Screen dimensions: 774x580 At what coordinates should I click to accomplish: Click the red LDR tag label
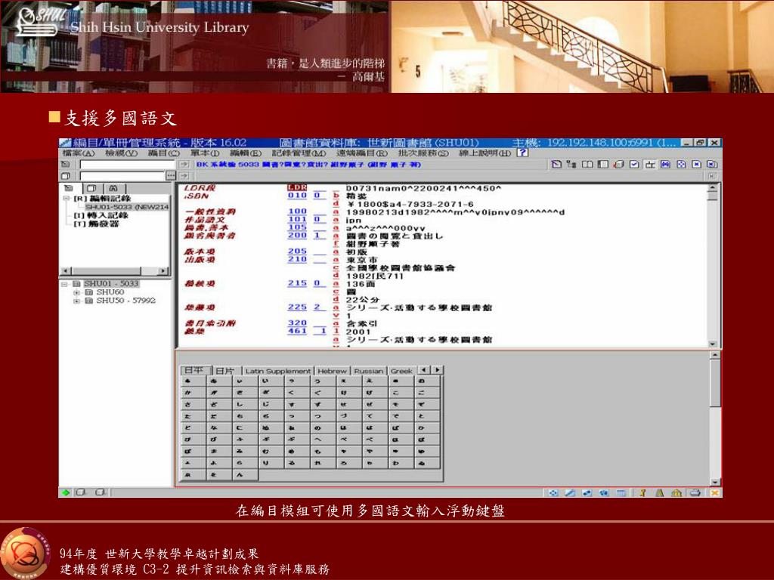[297, 188]
